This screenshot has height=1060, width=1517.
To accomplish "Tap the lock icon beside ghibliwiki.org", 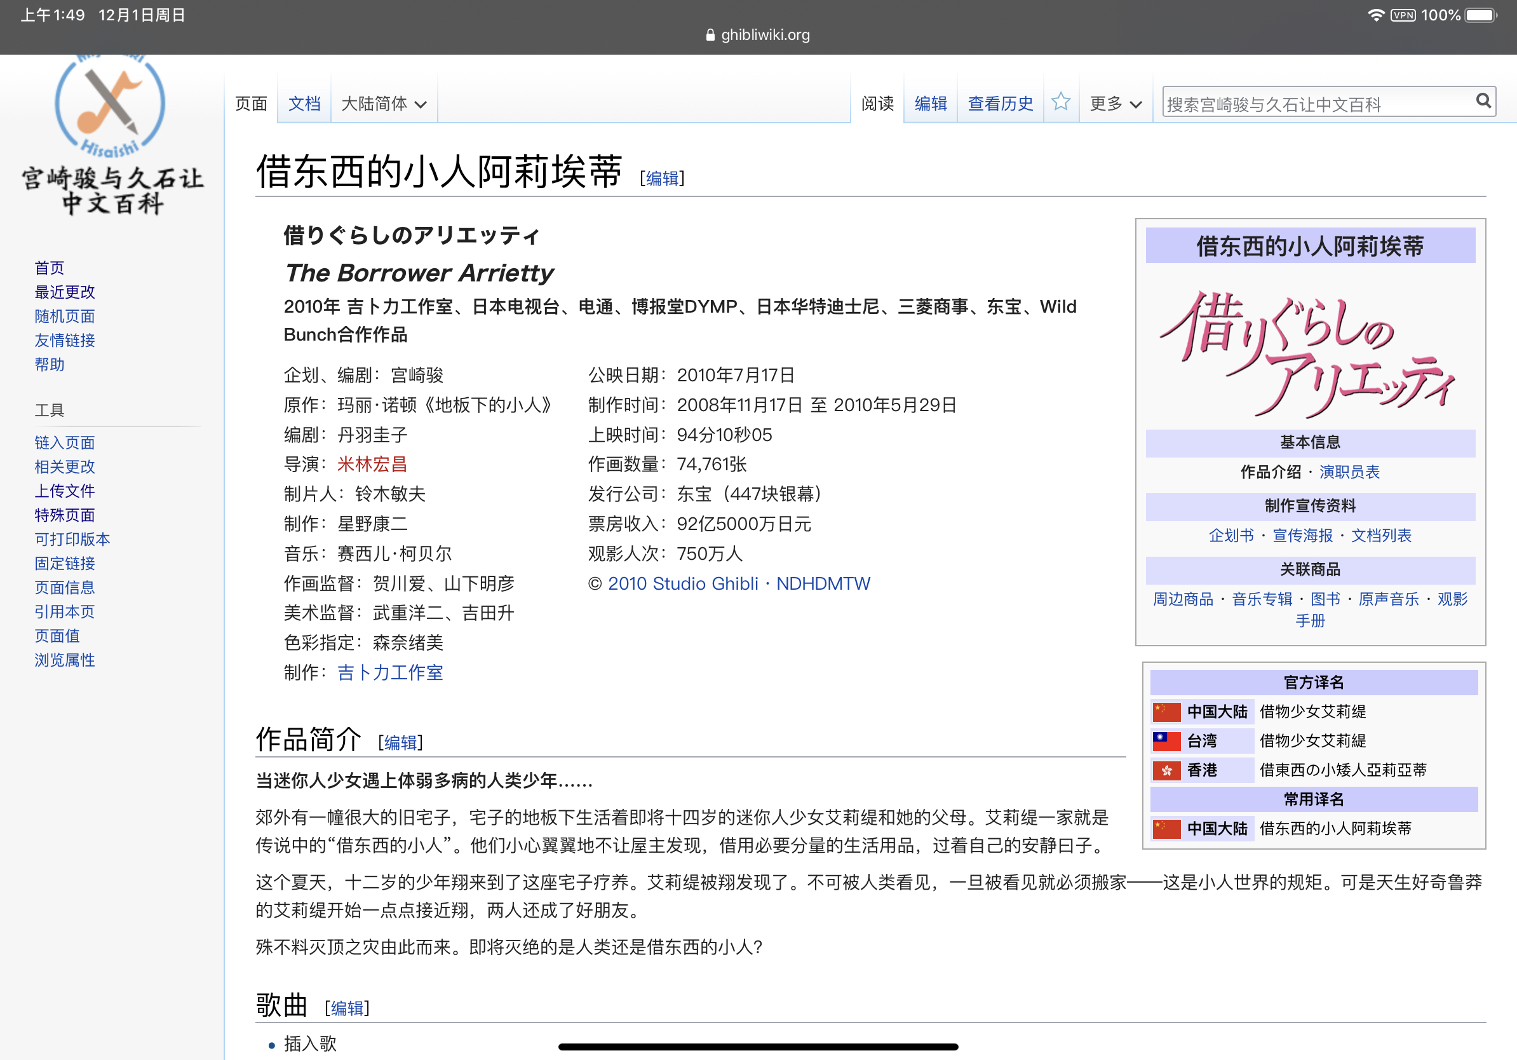I will click(710, 35).
